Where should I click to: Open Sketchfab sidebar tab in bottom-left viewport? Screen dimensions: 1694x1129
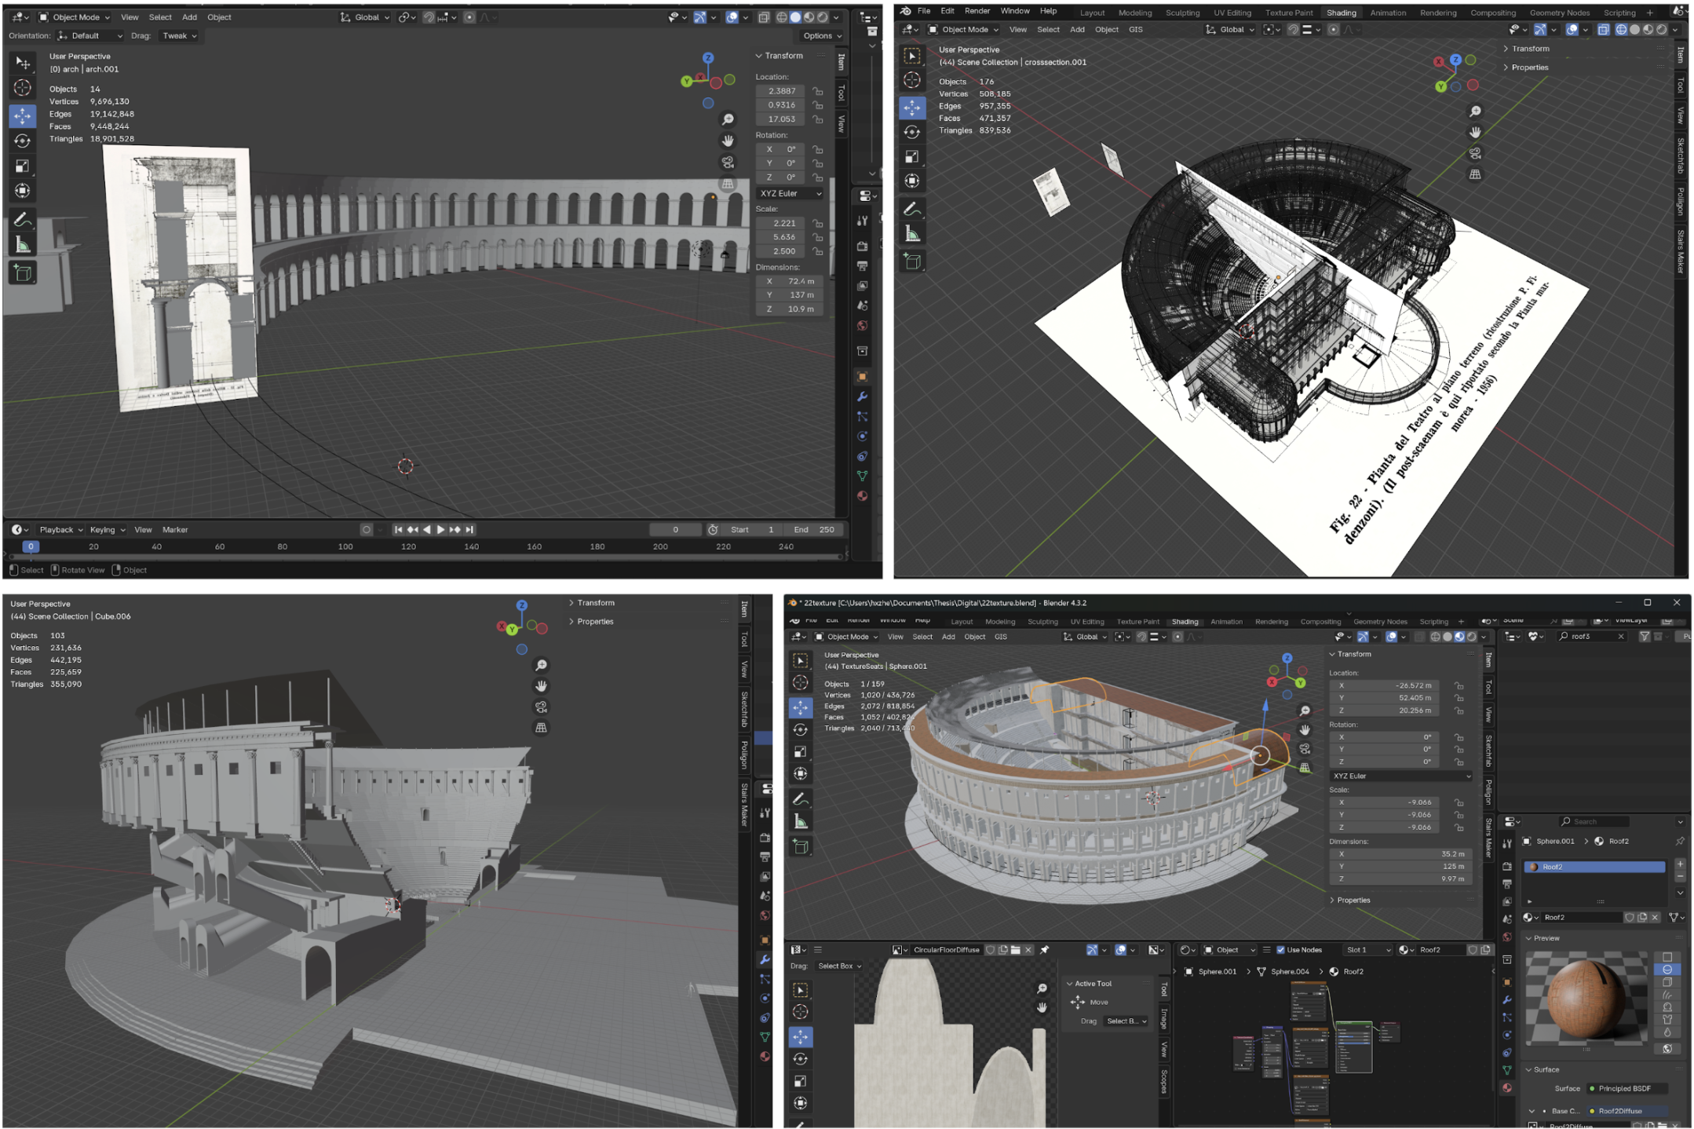pyautogui.click(x=744, y=710)
